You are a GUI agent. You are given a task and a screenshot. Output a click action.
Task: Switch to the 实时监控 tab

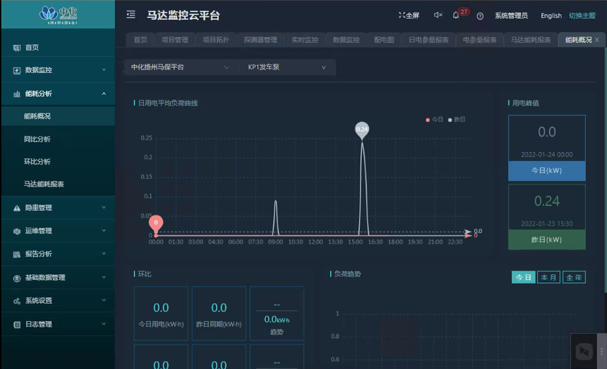(x=305, y=40)
